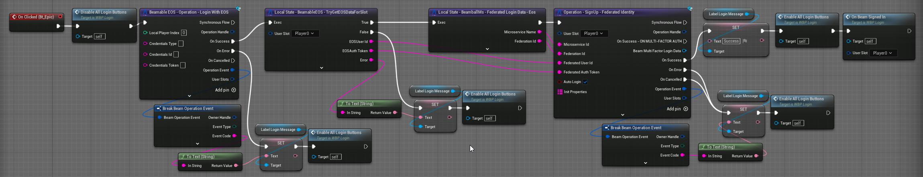Click the Credentials Token input box
This screenshot has height=177, width=923.
coord(183,65)
